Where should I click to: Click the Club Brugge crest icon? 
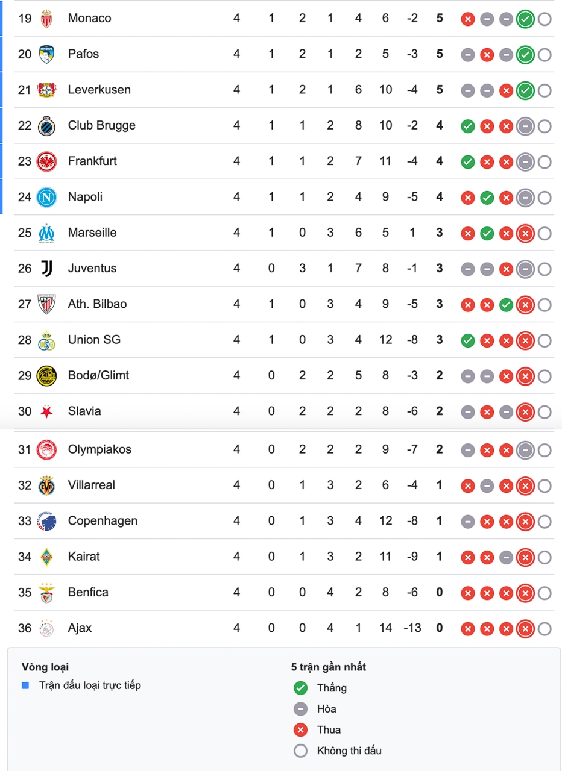tap(46, 126)
